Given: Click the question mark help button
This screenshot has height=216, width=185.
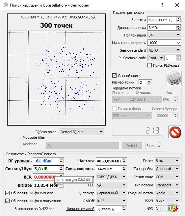Looking at the screenshot, I should [x=162, y=5].
